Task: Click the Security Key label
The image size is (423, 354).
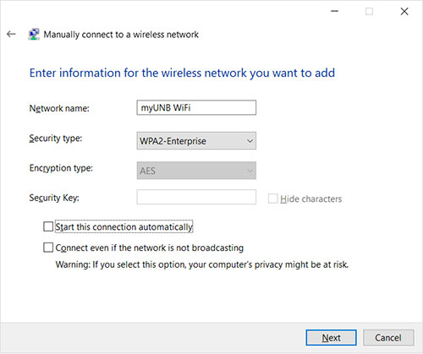Action: pyautogui.click(x=54, y=198)
